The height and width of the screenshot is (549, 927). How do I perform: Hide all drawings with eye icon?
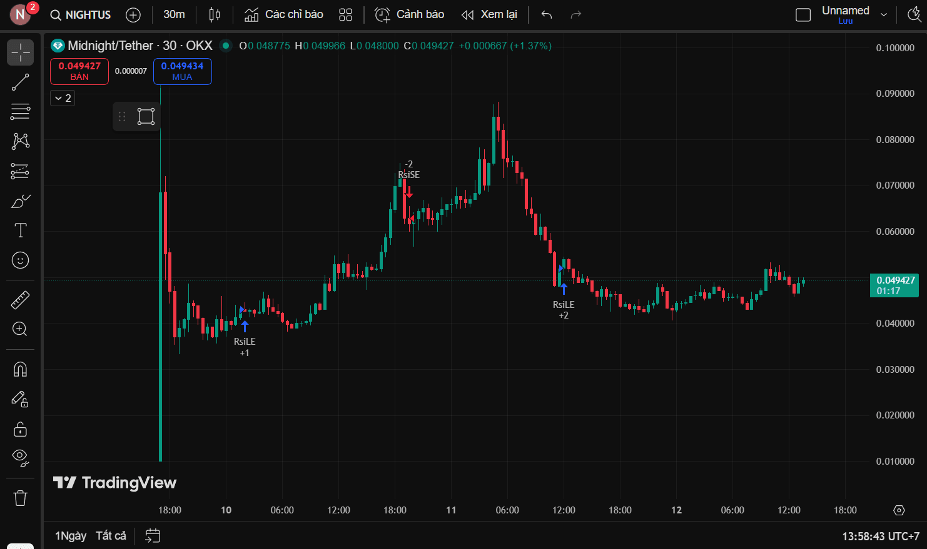pos(20,458)
